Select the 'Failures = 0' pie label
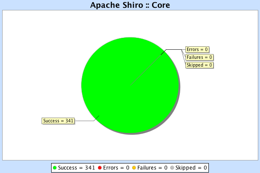Viewport: 260px width, 173px height. pos(199,57)
